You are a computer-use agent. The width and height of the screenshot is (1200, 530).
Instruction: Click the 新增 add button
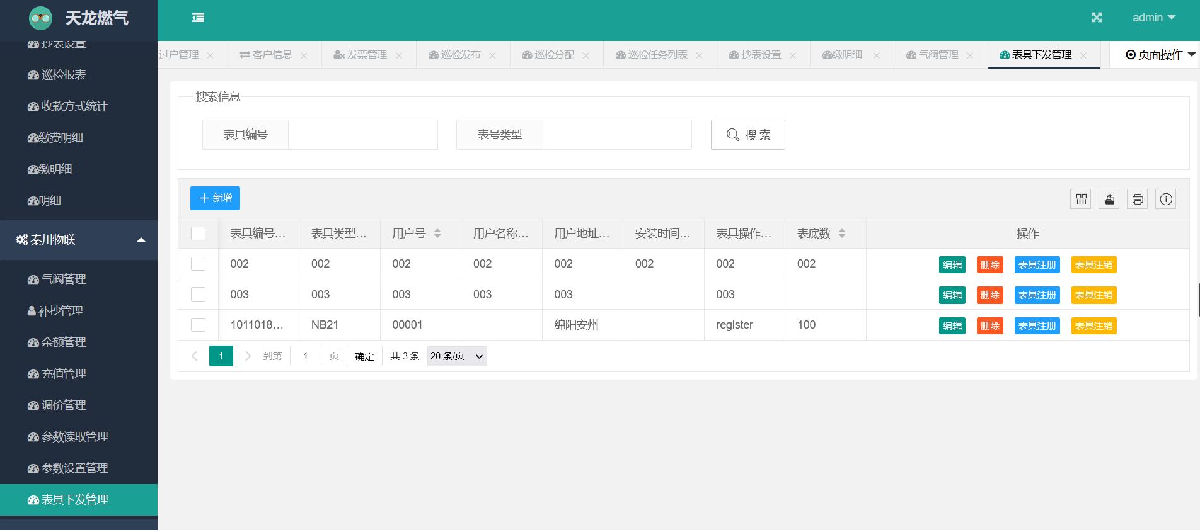coord(215,198)
